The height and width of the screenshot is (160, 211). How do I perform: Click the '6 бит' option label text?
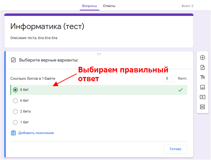pyautogui.click(x=24, y=101)
